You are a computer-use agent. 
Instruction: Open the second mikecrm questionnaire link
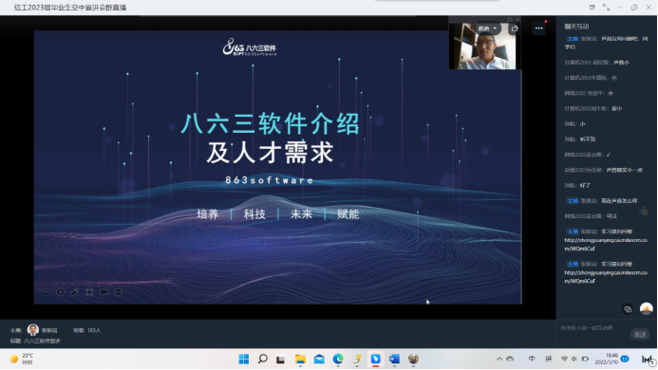[606, 277]
